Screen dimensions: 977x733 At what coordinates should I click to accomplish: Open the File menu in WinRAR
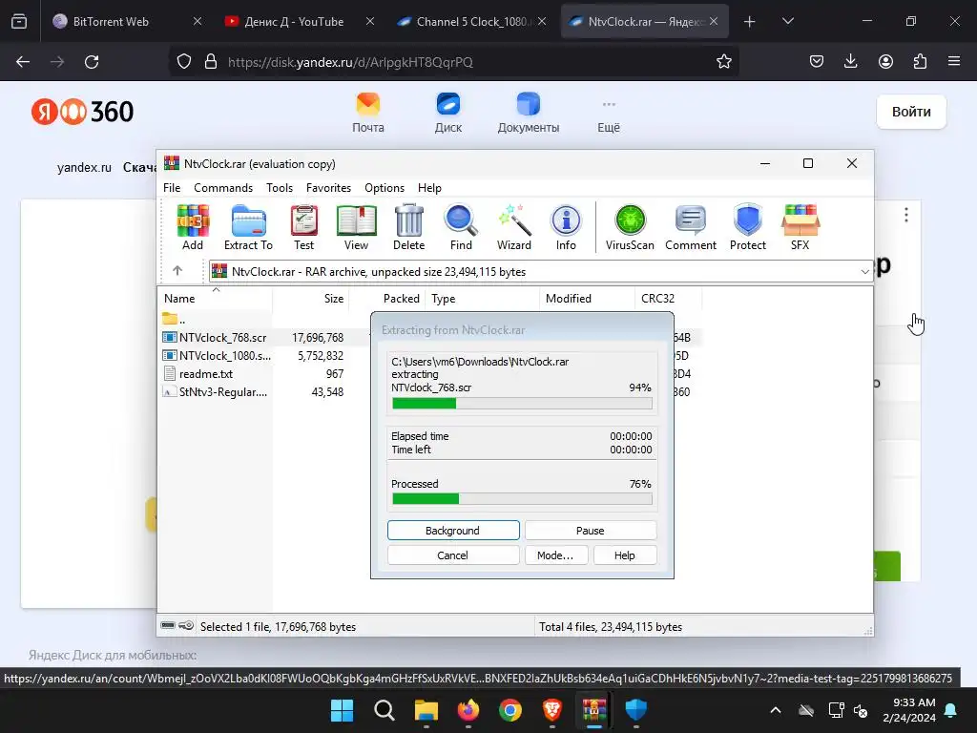[172, 188]
